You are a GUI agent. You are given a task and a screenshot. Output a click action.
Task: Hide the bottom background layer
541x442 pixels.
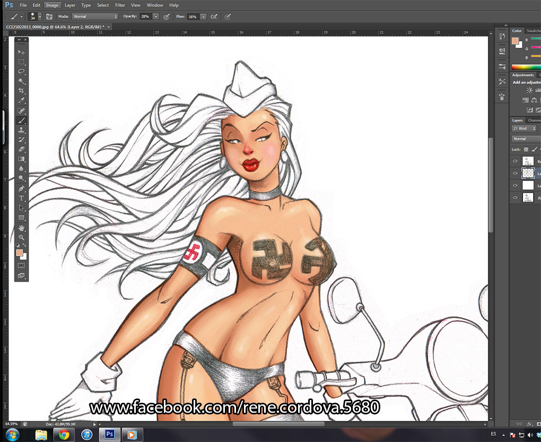515,197
